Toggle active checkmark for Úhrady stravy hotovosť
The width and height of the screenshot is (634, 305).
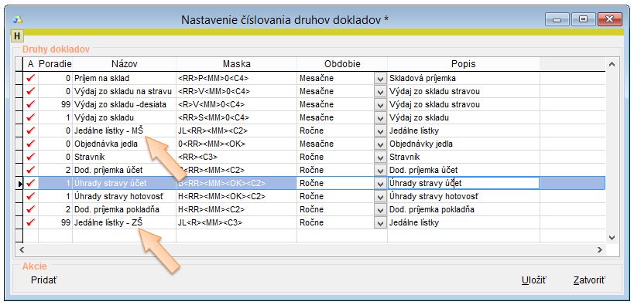31,196
